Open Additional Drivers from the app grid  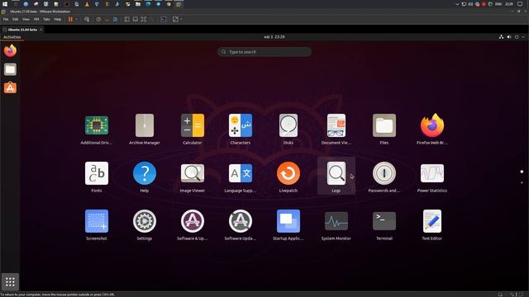pos(97,130)
